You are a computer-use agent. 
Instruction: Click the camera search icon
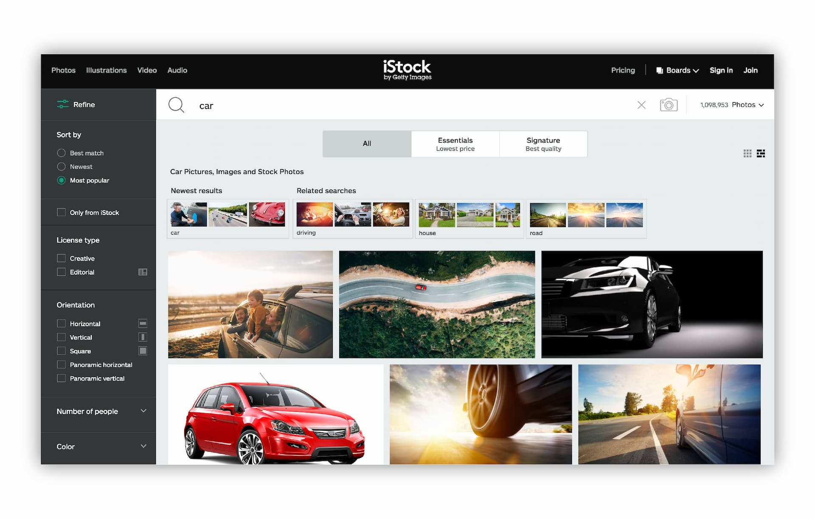(x=668, y=104)
